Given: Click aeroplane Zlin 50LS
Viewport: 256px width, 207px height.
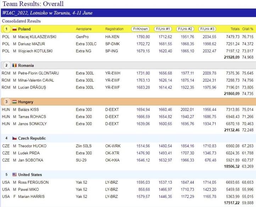Looking at the screenshot, I should [x=84, y=146].
